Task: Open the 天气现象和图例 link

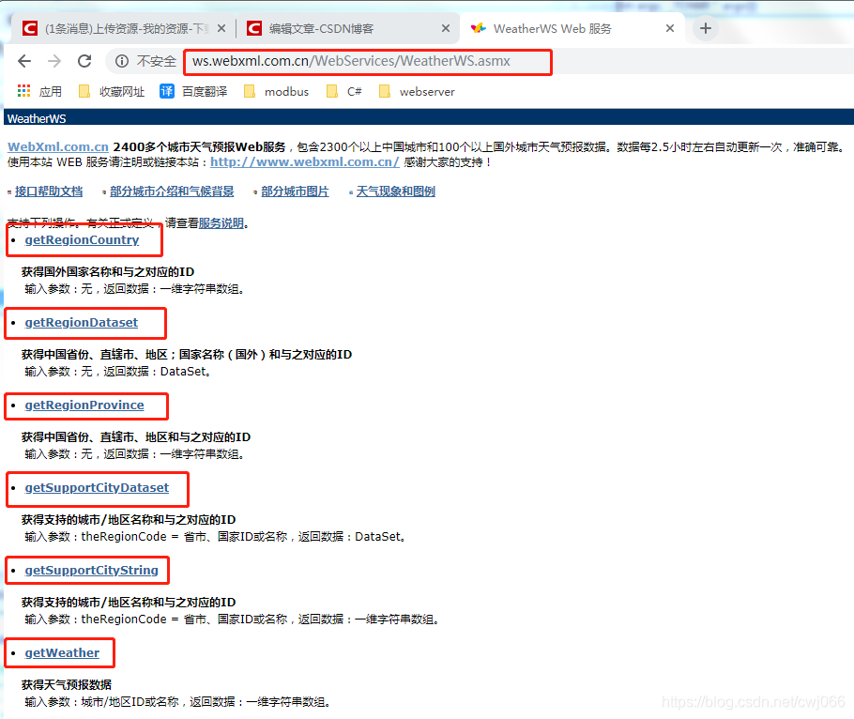Action: (395, 191)
